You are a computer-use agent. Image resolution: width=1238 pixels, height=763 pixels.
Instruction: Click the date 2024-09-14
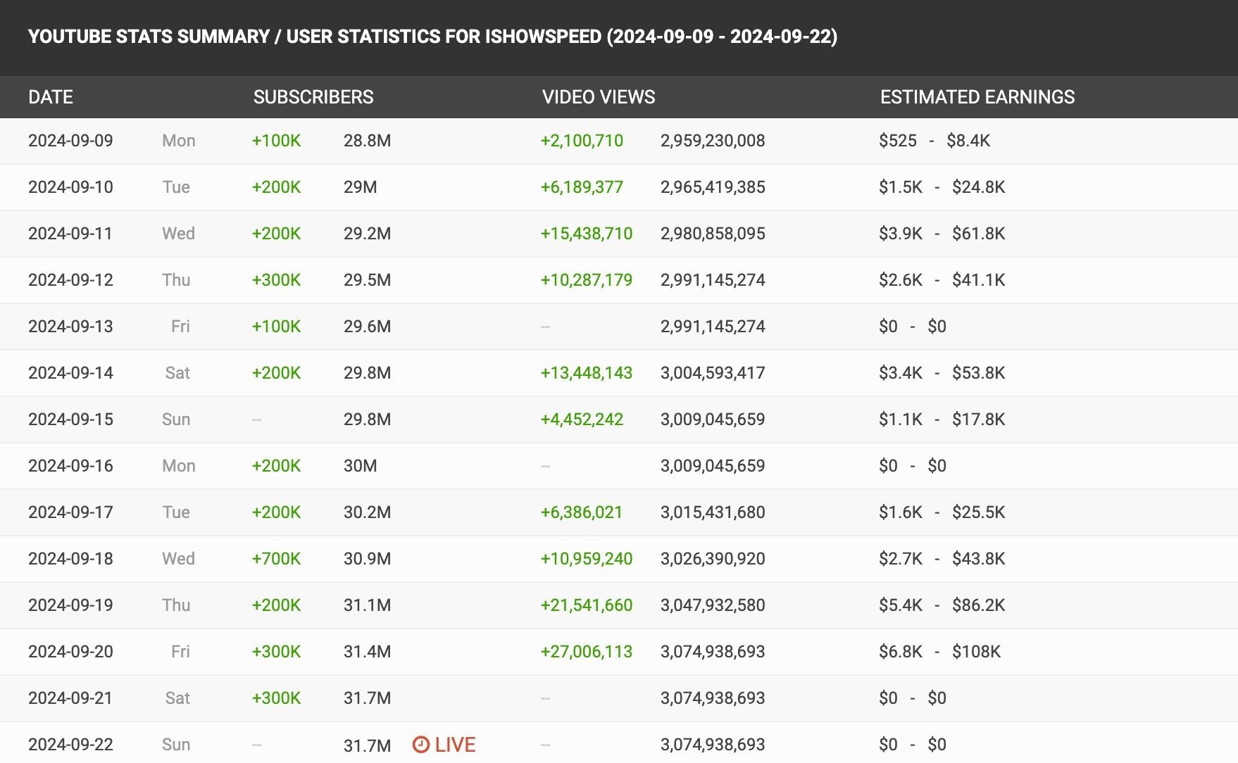(70, 373)
